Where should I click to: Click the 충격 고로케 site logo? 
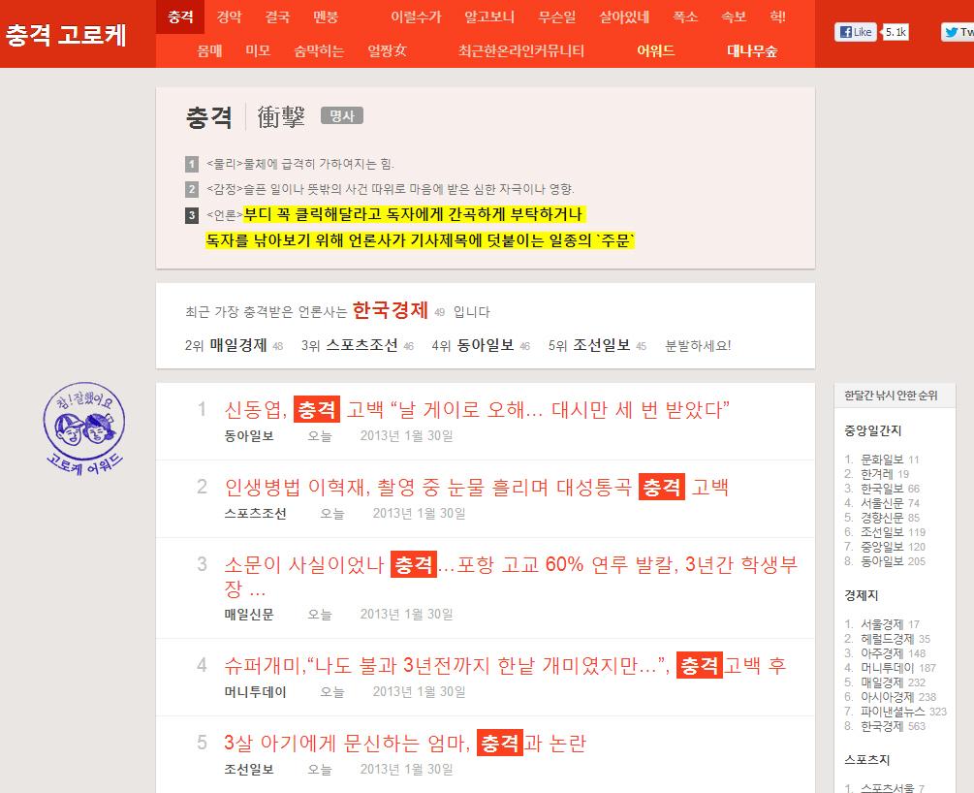tap(66, 35)
